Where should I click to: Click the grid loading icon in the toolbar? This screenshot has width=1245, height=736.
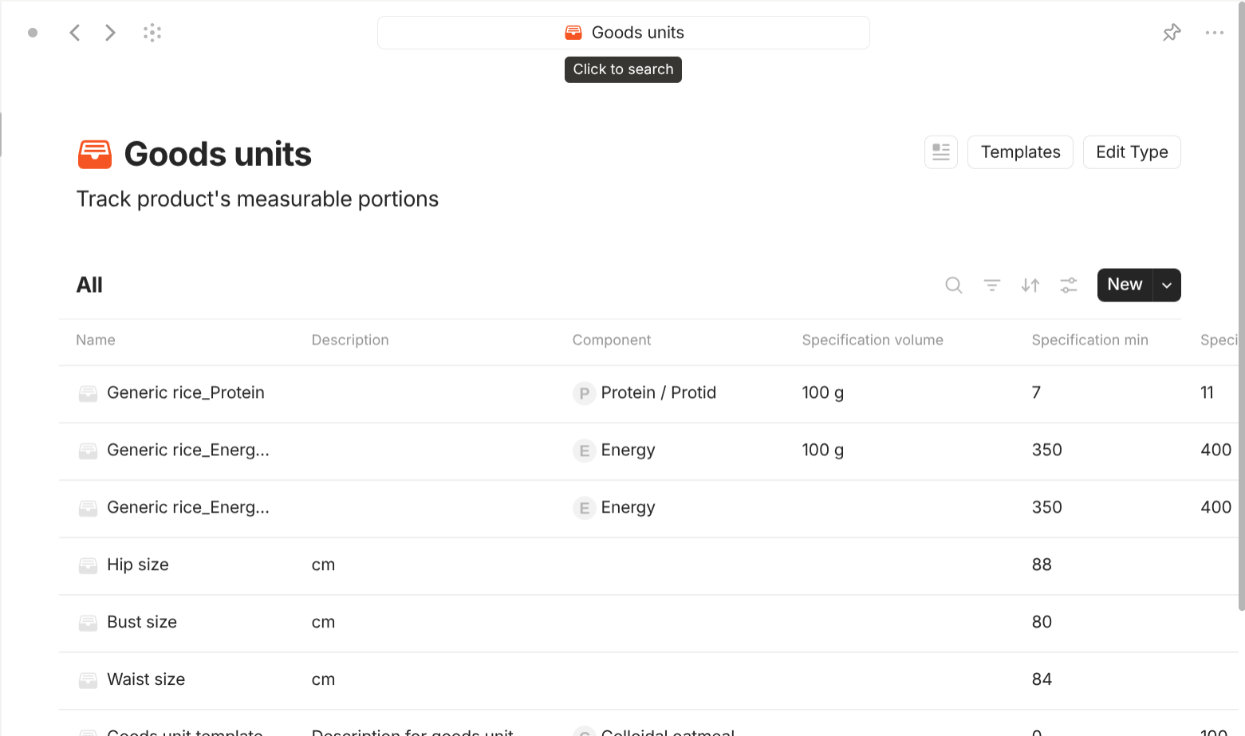(152, 32)
